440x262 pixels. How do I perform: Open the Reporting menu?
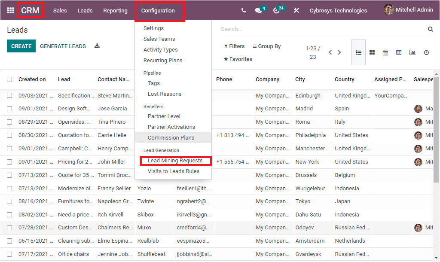[115, 10]
